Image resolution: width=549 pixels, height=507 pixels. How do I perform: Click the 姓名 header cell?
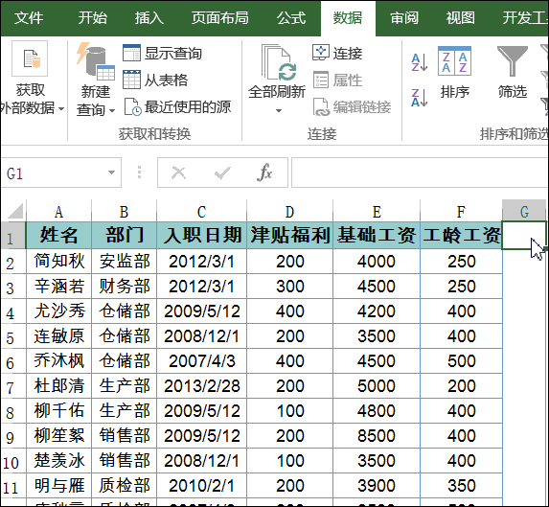[58, 235]
